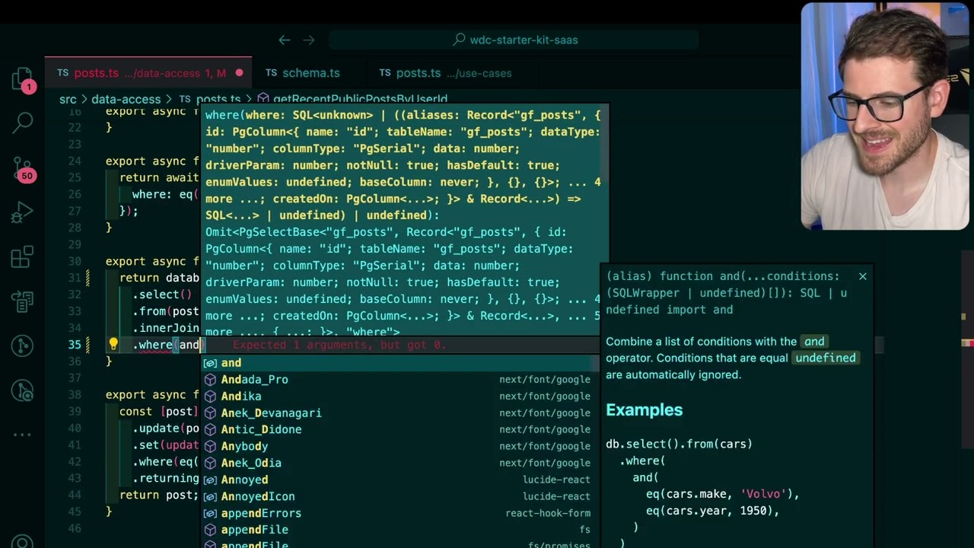The width and height of the screenshot is (974, 548).
Task: Click the lightbulb quick fix on line 35
Action: (x=113, y=345)
